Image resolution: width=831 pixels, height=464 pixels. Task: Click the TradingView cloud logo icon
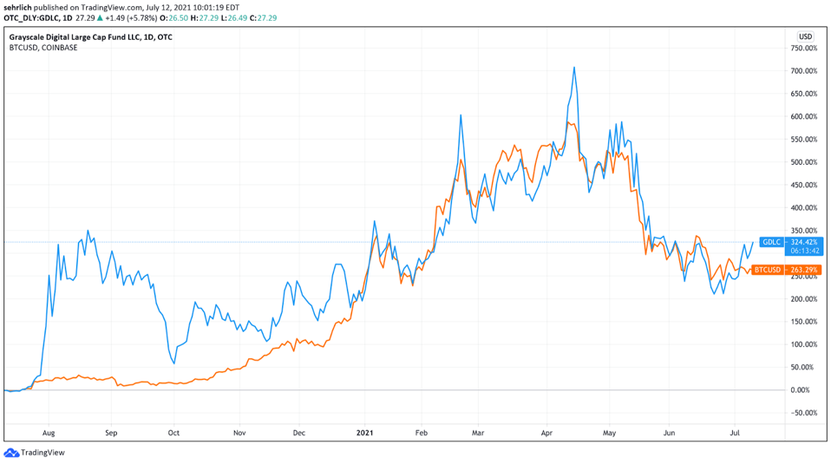click(x=11, y=453)
